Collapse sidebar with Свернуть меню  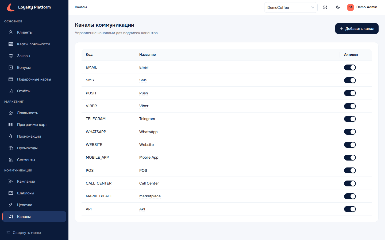click(x=34, y=233)
